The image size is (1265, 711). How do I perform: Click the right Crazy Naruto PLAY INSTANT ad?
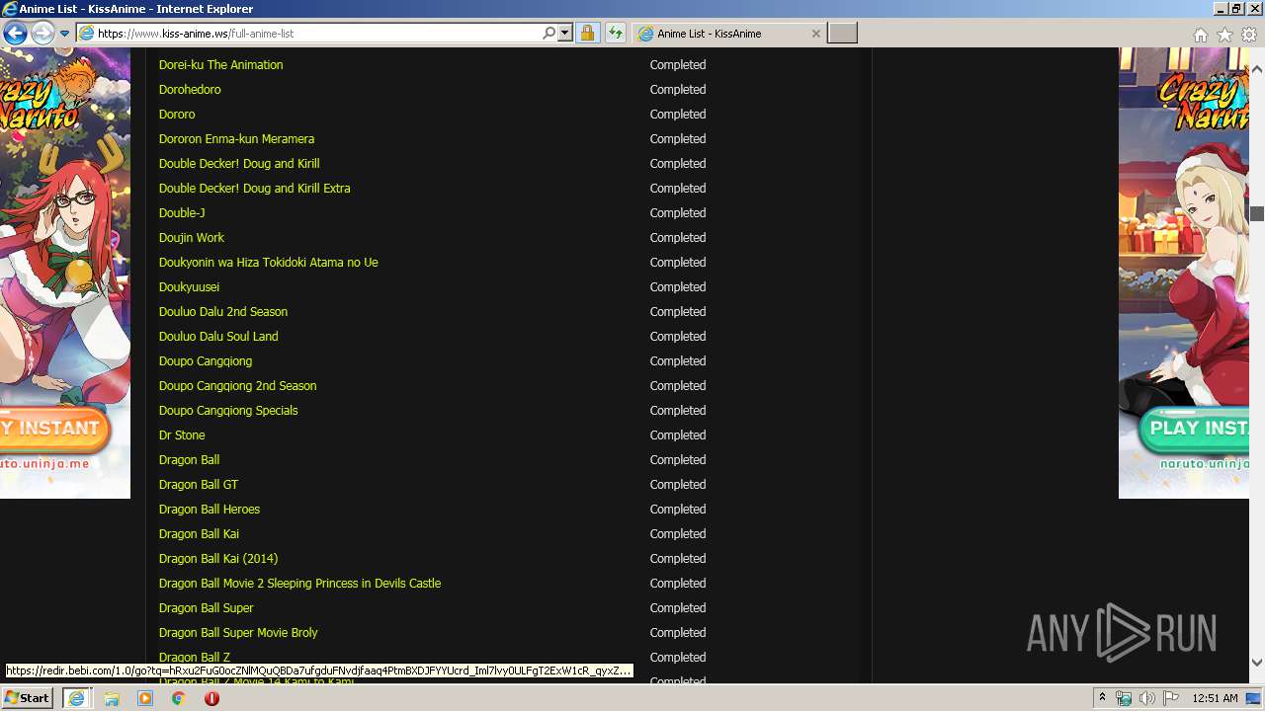[x=1184, y=273]
